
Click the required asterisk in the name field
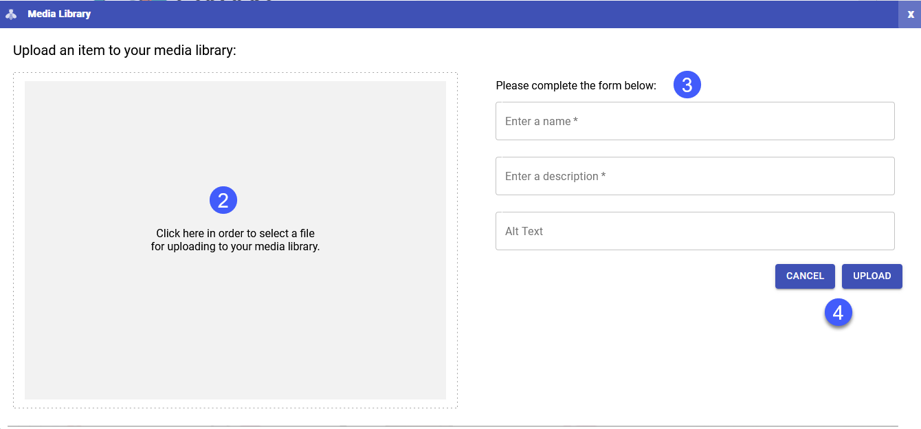coord(575,121)
